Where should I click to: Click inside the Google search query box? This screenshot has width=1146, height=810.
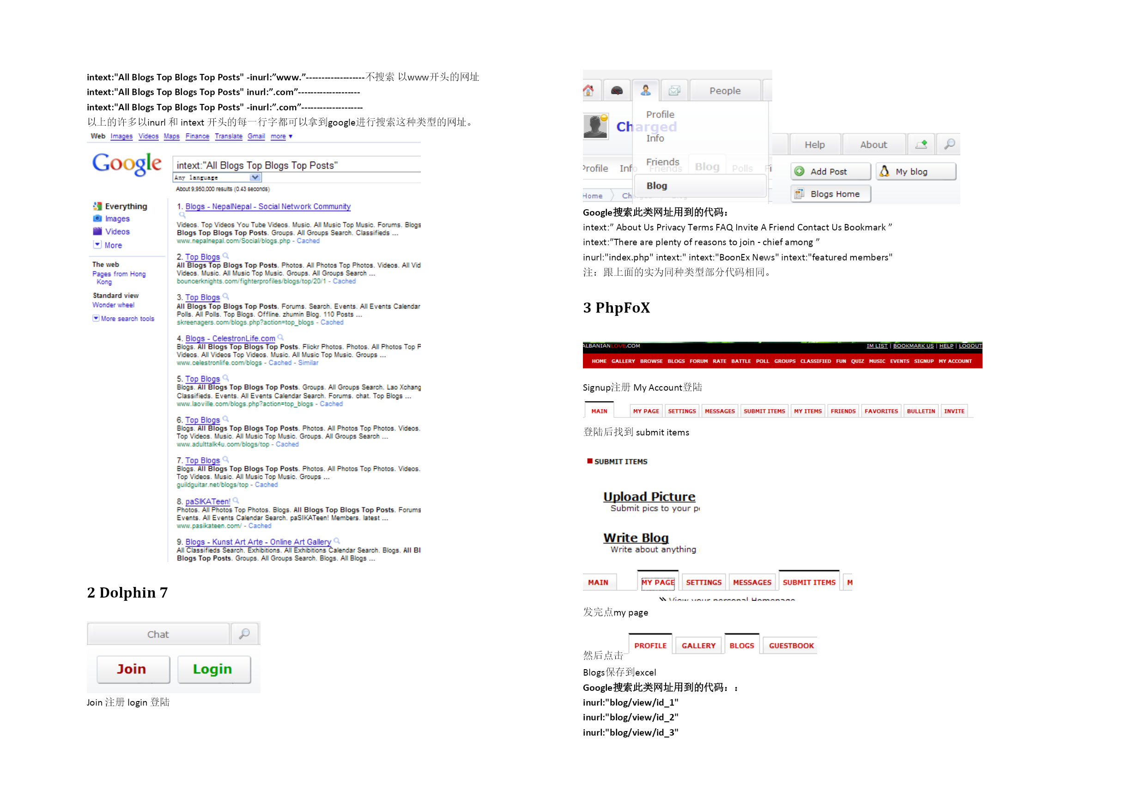[x=297, y=165]
